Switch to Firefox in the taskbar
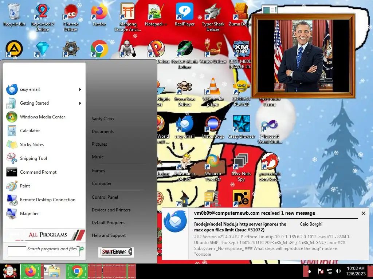The image size is (373, 279). (31, 271)
